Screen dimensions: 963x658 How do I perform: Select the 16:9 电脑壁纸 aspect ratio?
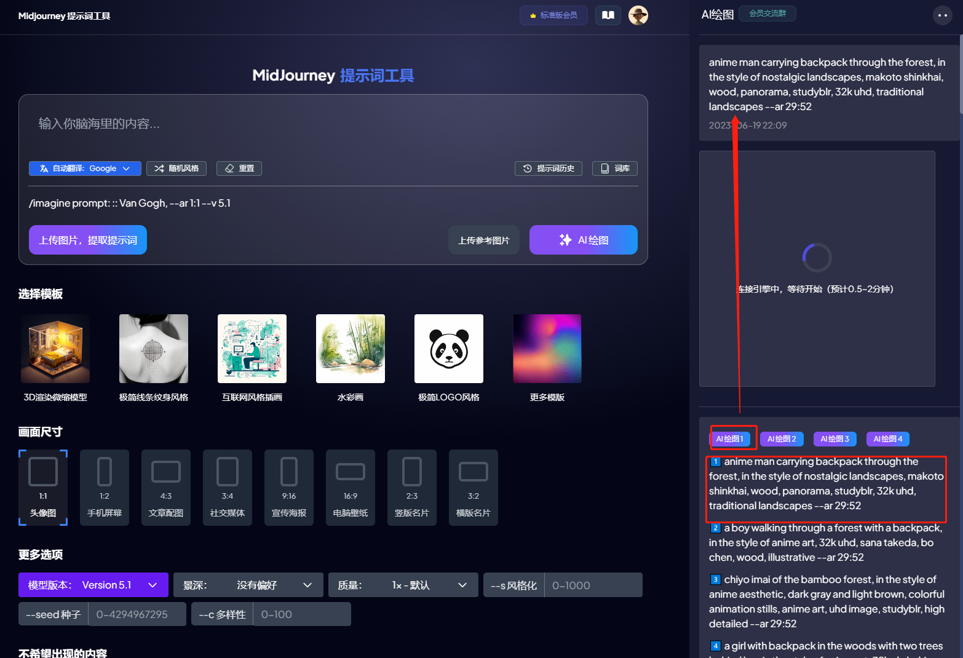pyautogui.click(x=351, y=488)
